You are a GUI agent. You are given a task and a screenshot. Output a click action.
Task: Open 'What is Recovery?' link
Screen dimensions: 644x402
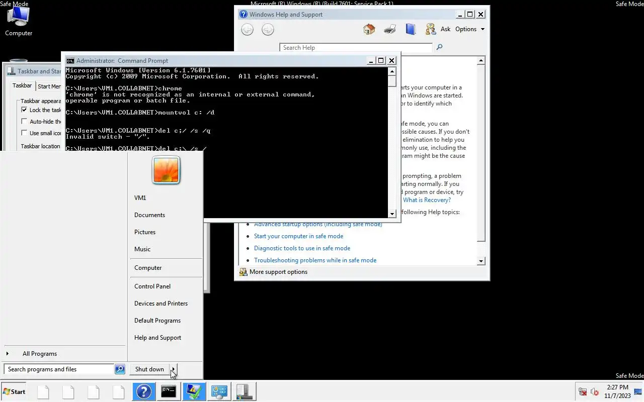pyautogui.click(x=427, y=200)
